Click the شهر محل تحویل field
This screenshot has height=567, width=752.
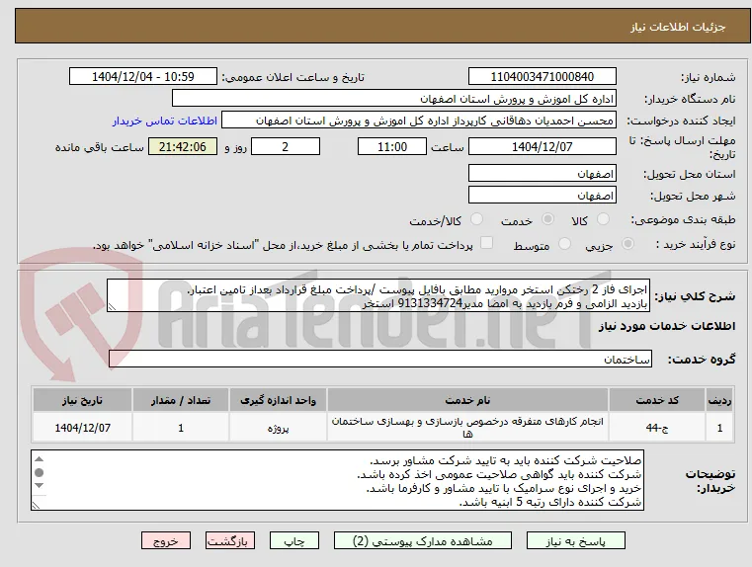(542, 195)
